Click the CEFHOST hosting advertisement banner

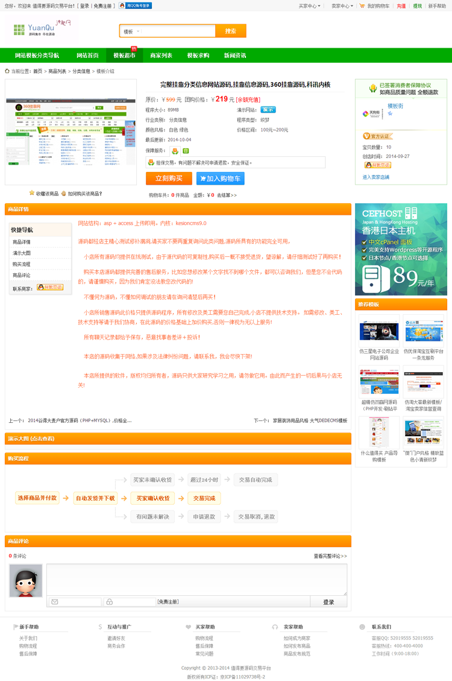coord(401,249)
